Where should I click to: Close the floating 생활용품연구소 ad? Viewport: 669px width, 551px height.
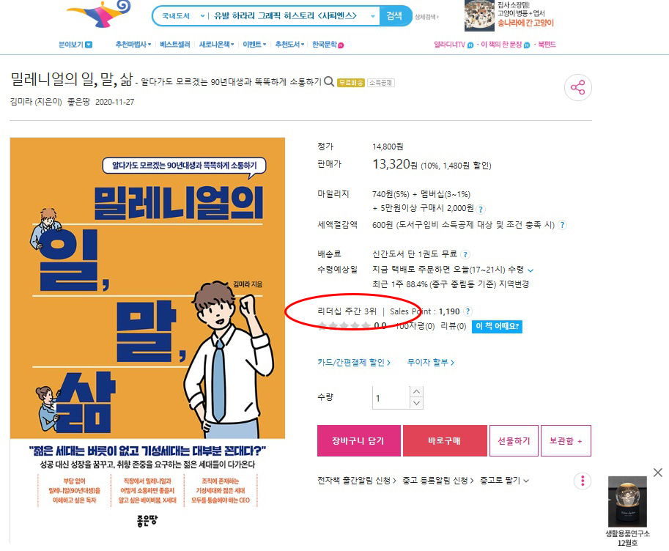(658, 473)
